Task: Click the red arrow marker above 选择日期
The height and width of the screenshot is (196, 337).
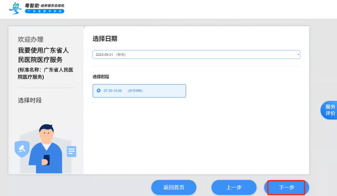Action: tap(84, 27)
